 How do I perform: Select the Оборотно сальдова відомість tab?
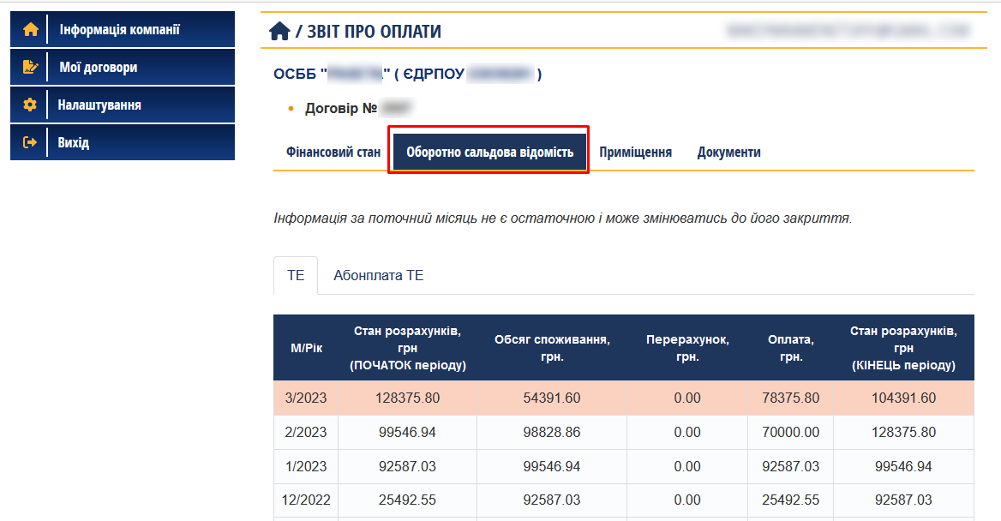point(489,153)
